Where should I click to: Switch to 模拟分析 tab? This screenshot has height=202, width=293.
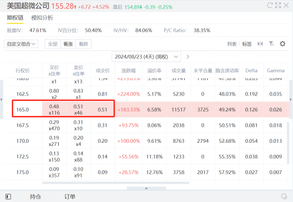(42, 18)
